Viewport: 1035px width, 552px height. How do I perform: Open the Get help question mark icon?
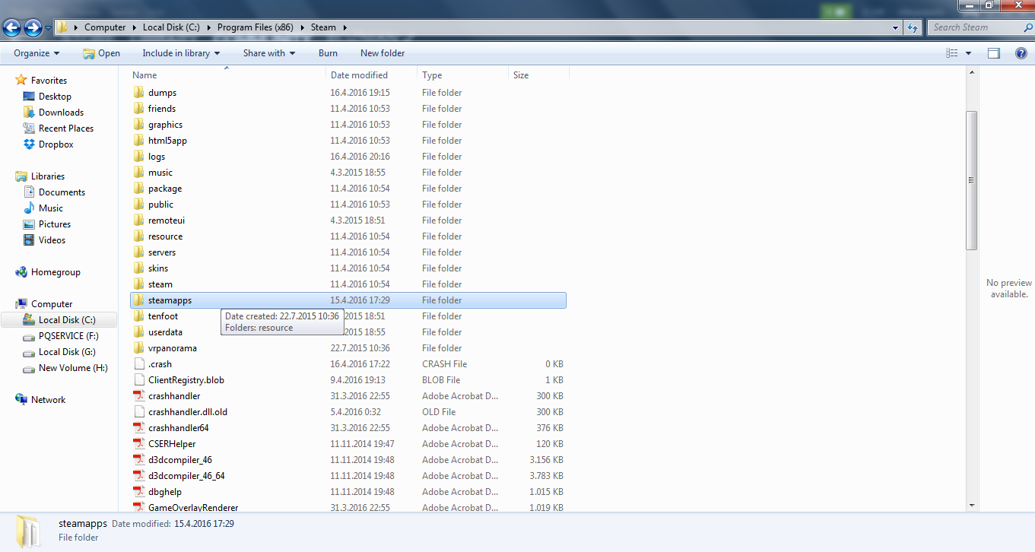click(x=1021, y=53)
